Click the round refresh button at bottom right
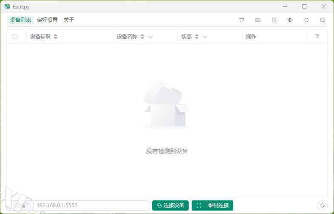This screenshot has width=334, height=214. (323, 205)
